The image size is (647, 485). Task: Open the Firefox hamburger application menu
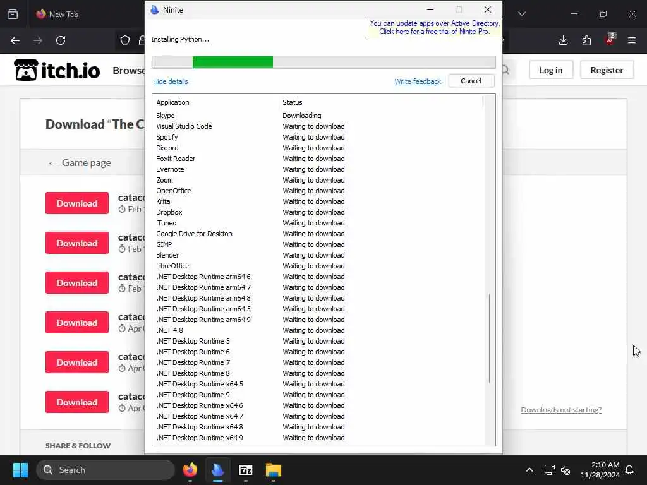pyautogui.click(x=632, y=40)
